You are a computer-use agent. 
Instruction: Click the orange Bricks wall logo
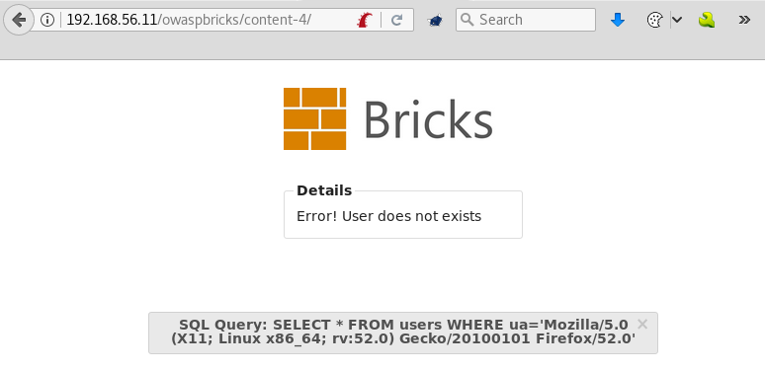click(314, 118)
